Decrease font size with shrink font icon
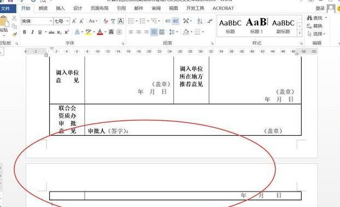 pos(82,21)
